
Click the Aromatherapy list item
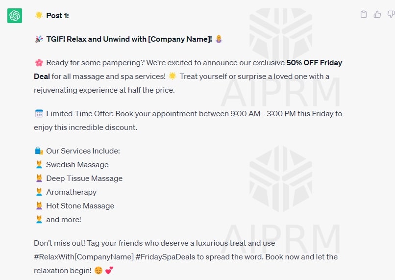tap(71, 192)
